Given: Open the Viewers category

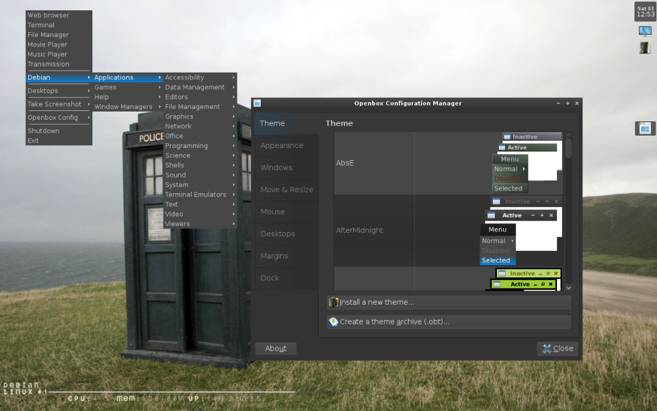Looking at the screenshot, I should pyautogui.click(x=200, y=223).
